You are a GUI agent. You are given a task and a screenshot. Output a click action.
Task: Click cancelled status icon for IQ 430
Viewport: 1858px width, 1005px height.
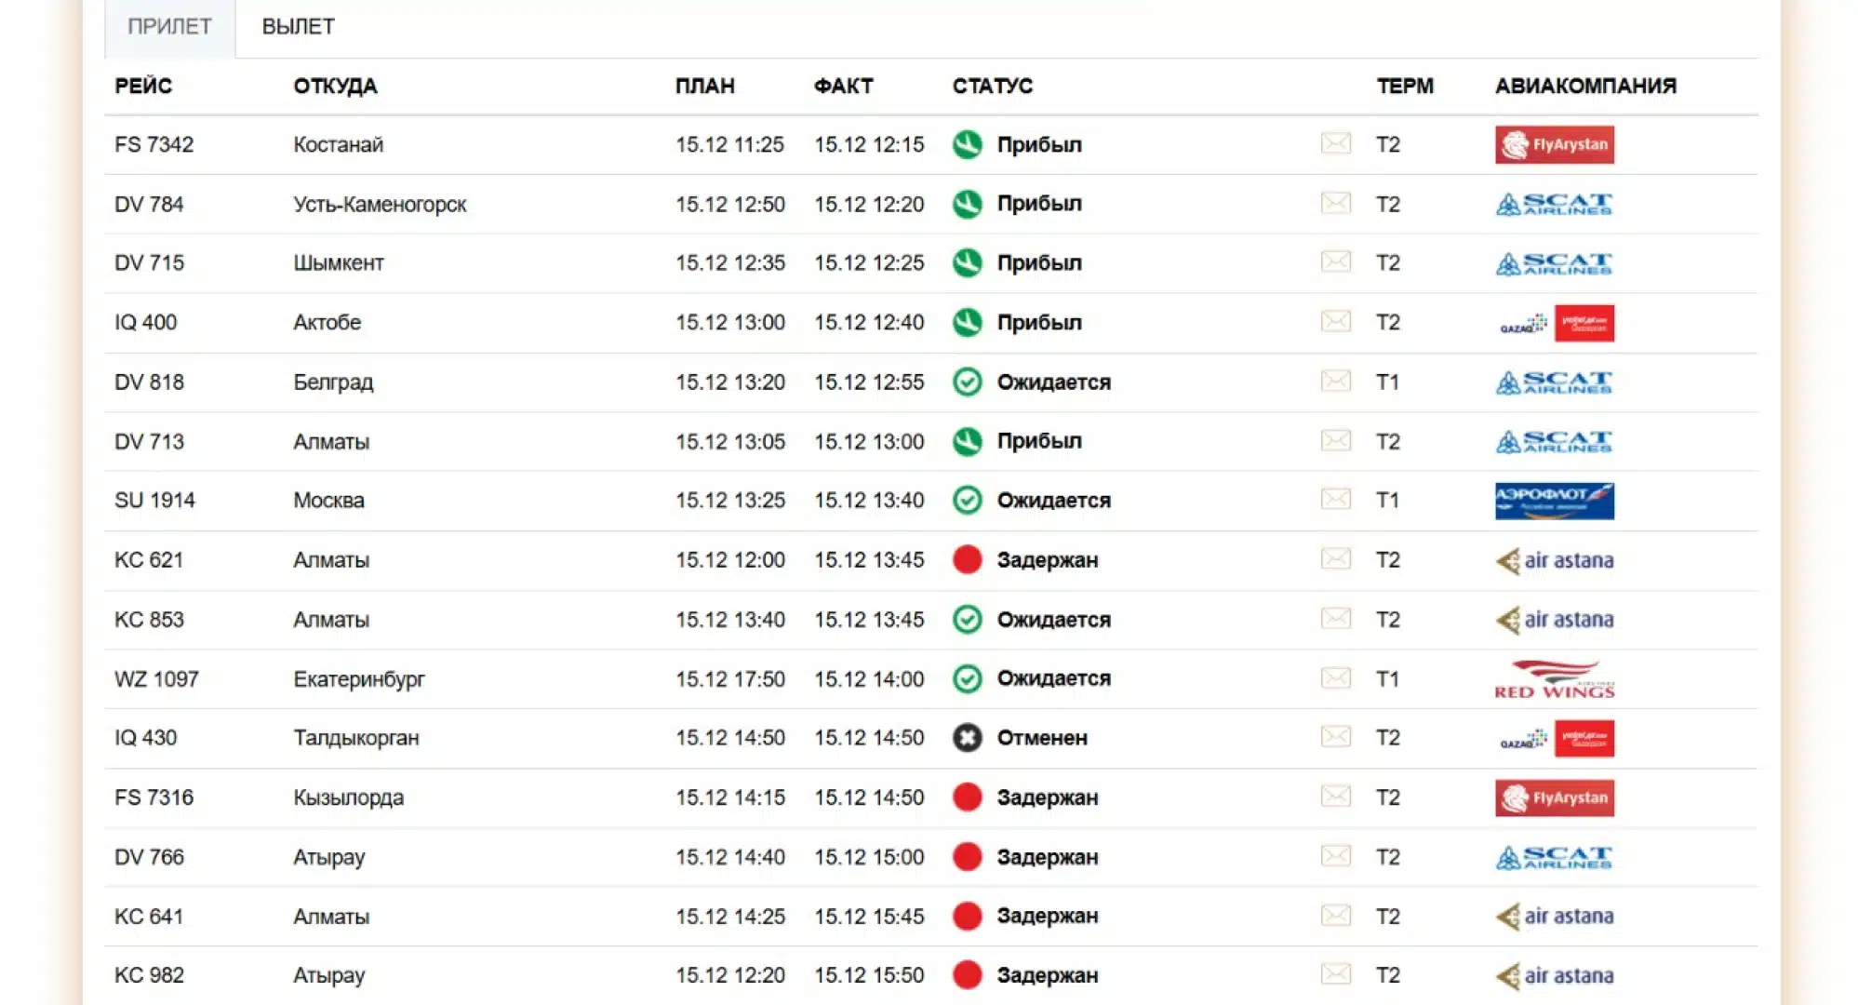pos(967,738)
